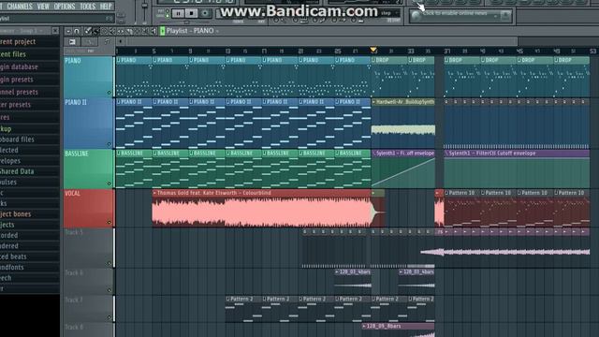This screenshot has height=337, width=599.
Task: Focus pattern clips with the note icon
Action: pos(107,41)
